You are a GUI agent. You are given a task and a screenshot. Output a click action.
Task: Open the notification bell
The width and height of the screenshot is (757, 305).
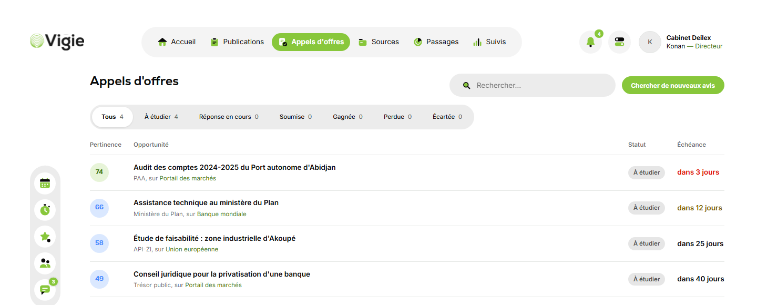click(x=590, y=42)
